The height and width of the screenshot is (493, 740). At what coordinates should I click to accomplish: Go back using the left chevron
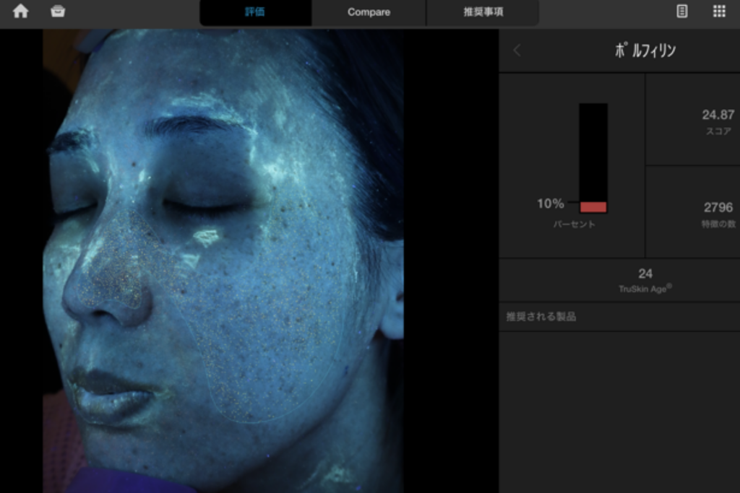click(x=517, y=51)
